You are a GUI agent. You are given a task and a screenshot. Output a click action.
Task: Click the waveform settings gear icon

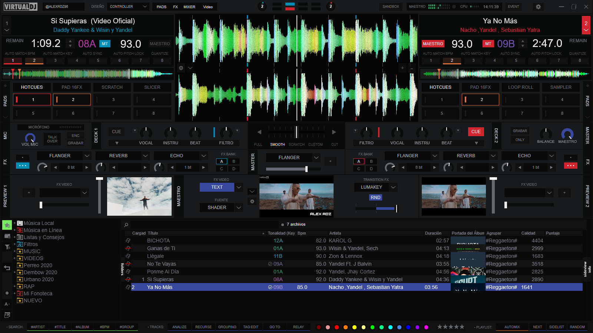click(x=181, y=68)
